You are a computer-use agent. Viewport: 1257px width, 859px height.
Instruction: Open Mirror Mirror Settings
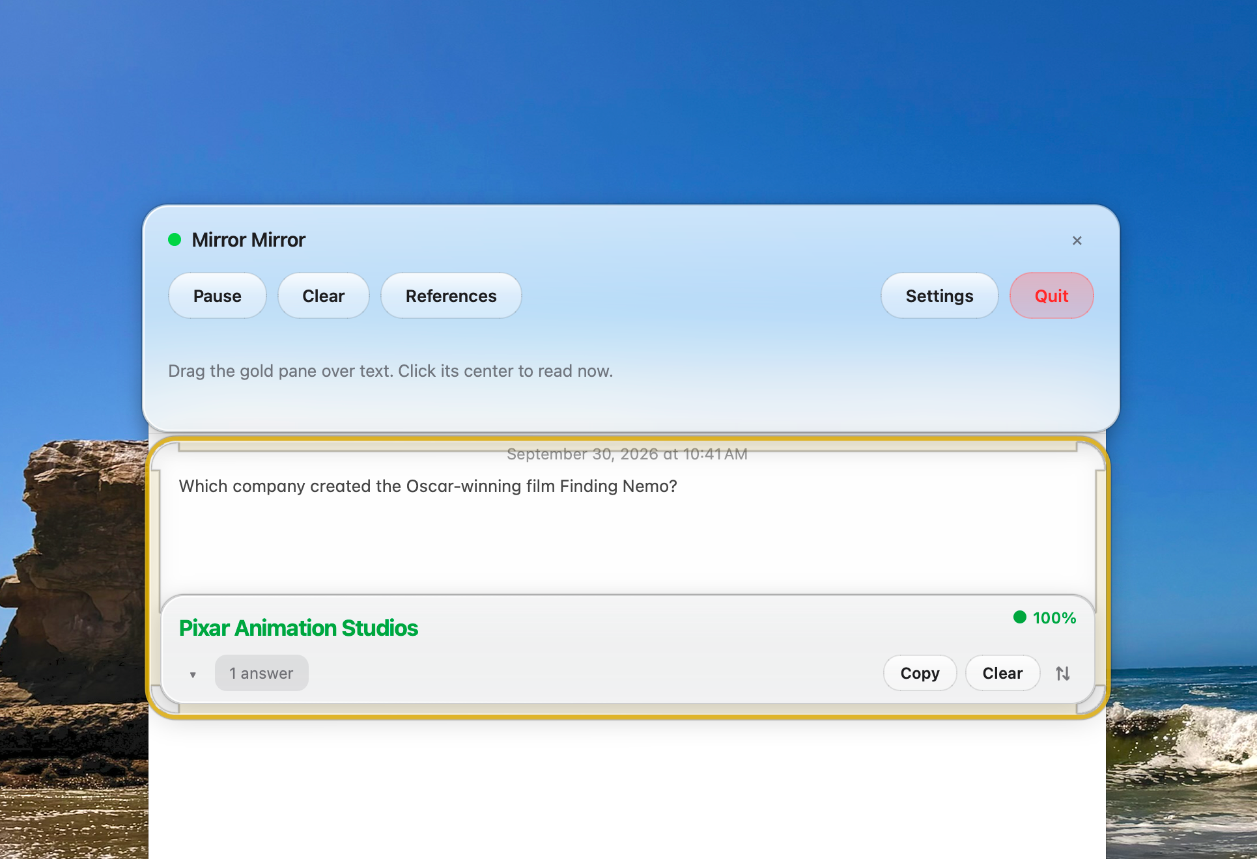click(939, 296)
